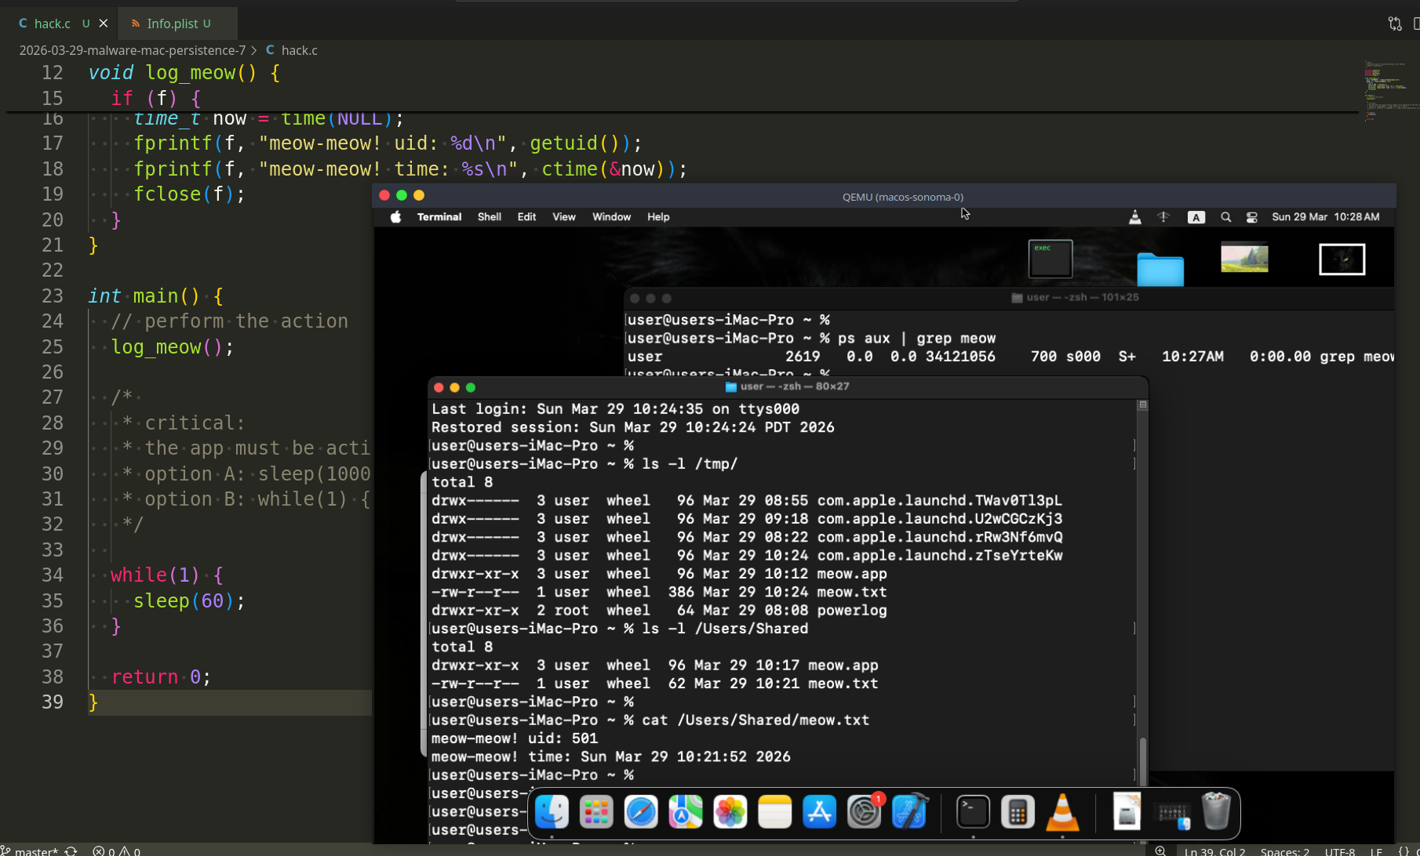1420x856 pixels.
Task: Open the Shell menu in Terminal
Action: click(489, 217)
